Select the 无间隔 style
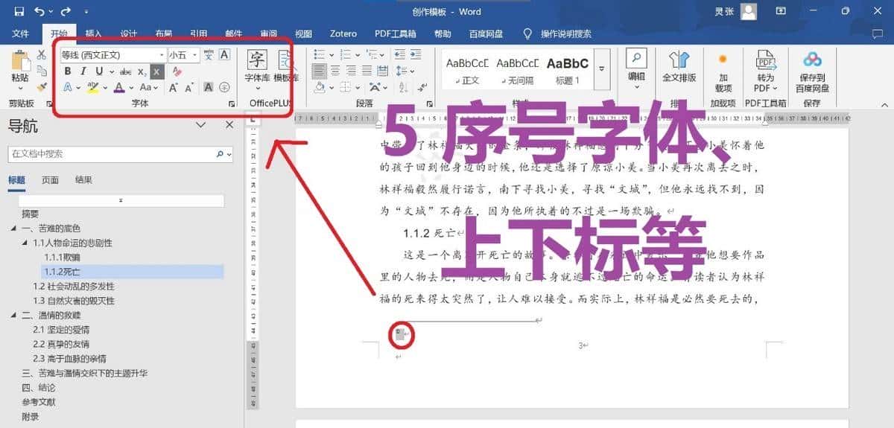The width and height of the screenshot is (894, 428). (517, 70)
